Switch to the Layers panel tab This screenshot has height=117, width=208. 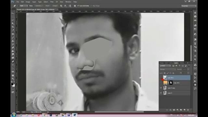(x=176, y=63)
